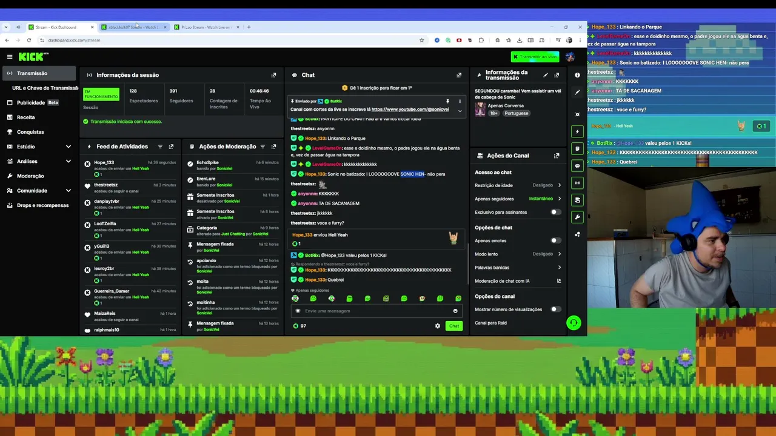Open Moderação in the sidebar
776x436 pixels.
[39, 176]
